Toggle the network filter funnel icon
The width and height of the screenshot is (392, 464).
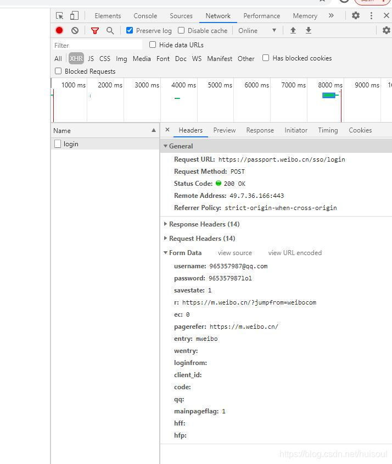point(95,31)
